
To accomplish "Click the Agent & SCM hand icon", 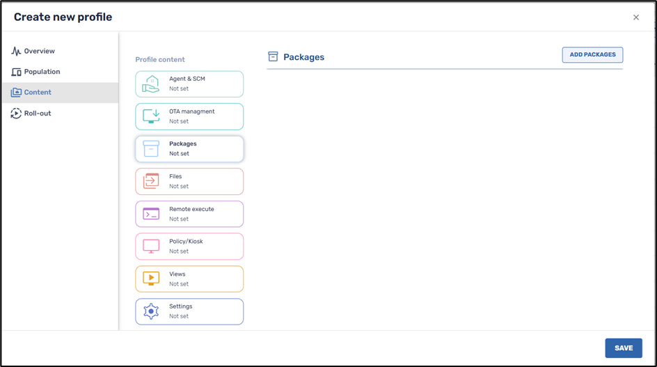I will [151, 84].
